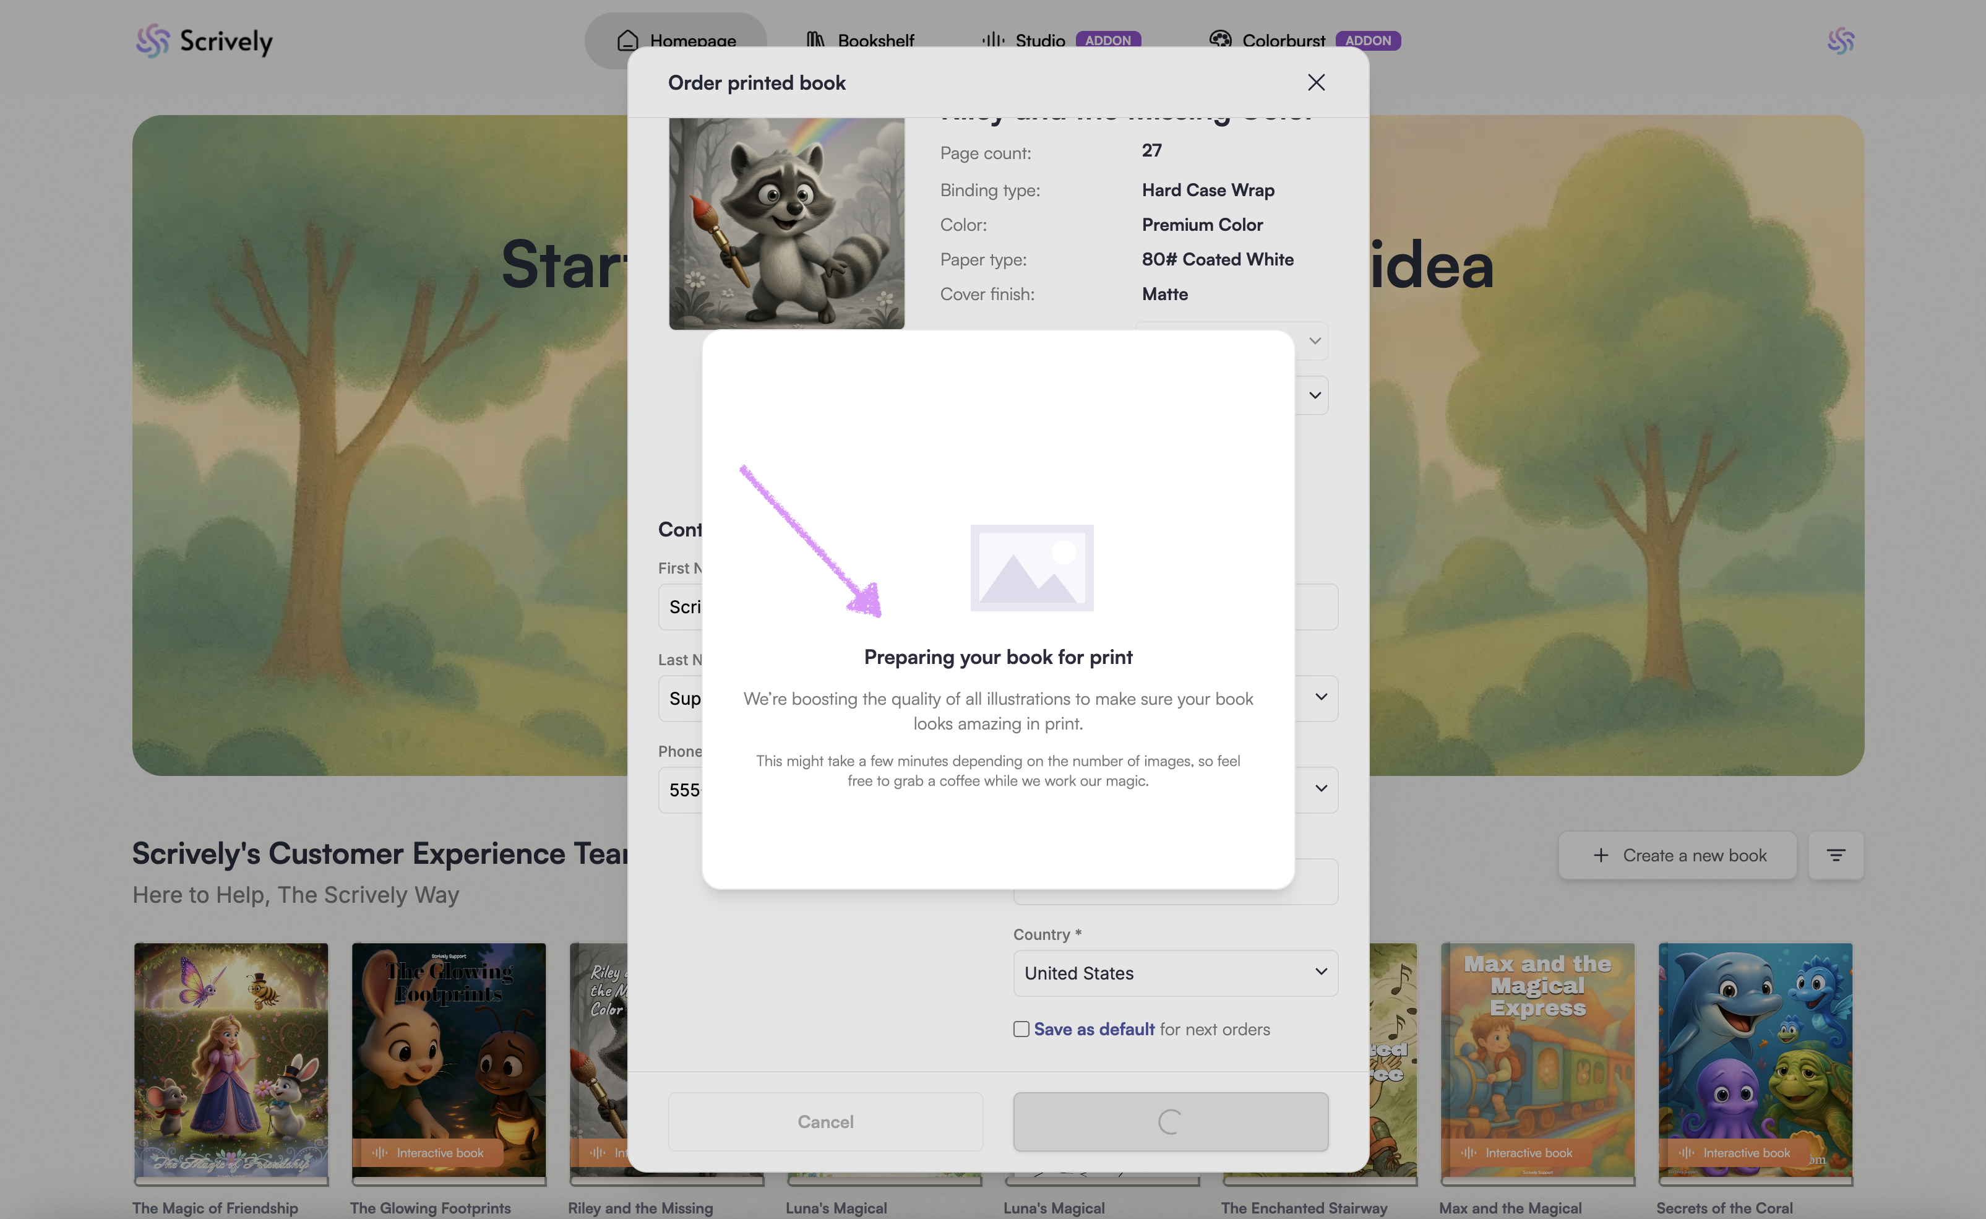Screen dimensions: 1986x1219
Task: Open The Magic of Friendship book cover
Action: (231, 1060)
